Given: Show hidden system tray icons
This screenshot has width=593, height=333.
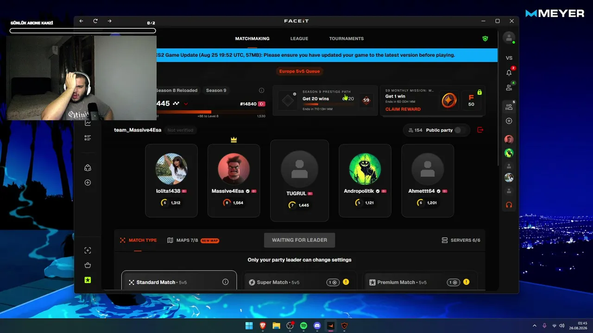Looking at the screenshot, I should [534, 326].
